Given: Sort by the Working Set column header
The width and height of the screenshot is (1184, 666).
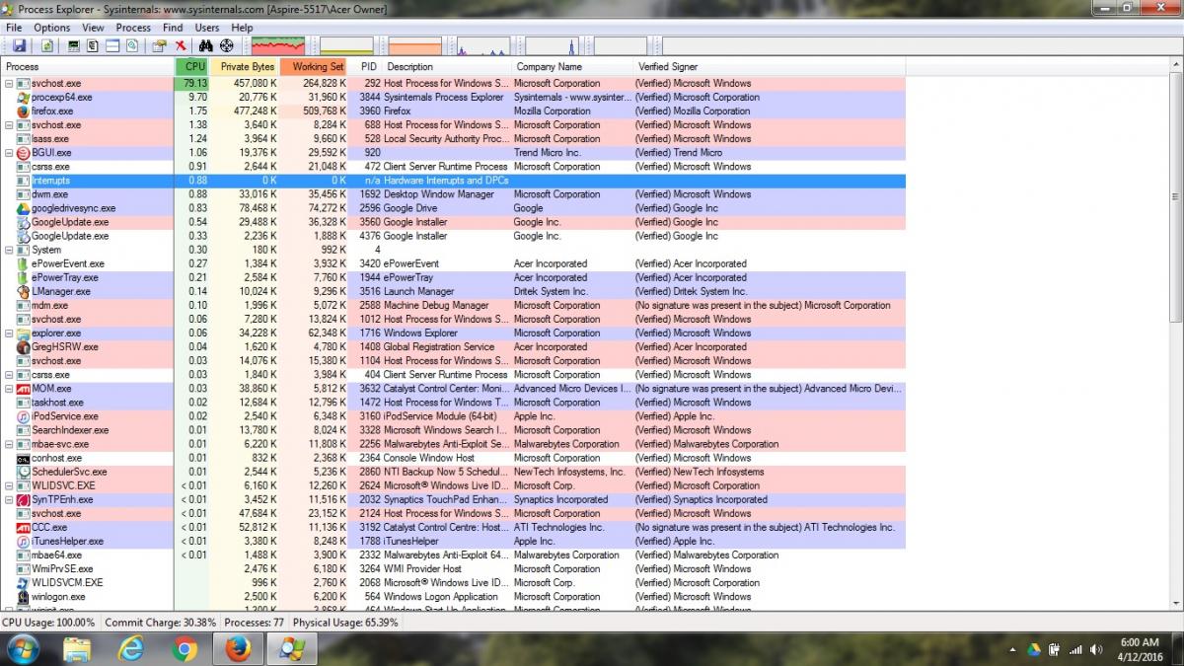Looking at the screenshot, I should 313,66.
